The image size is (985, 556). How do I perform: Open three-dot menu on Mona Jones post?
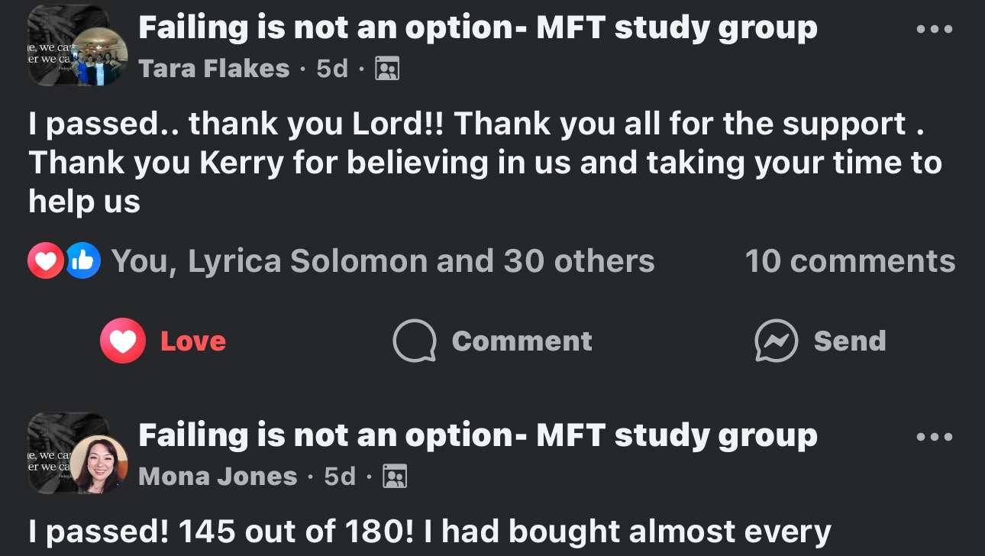click(x=934, y=437)
